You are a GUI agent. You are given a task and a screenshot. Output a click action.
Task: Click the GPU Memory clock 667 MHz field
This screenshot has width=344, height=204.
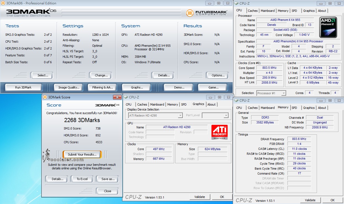(x=159, y=159)
